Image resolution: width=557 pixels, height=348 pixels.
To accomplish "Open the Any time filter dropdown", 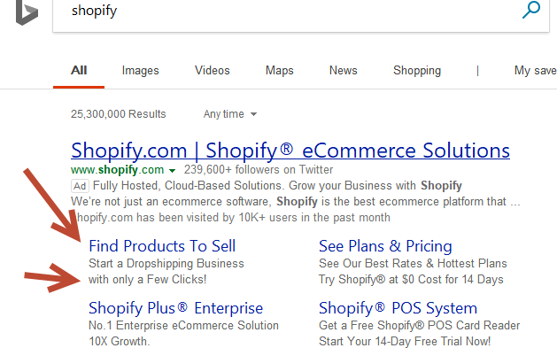I will coord(230,114).
